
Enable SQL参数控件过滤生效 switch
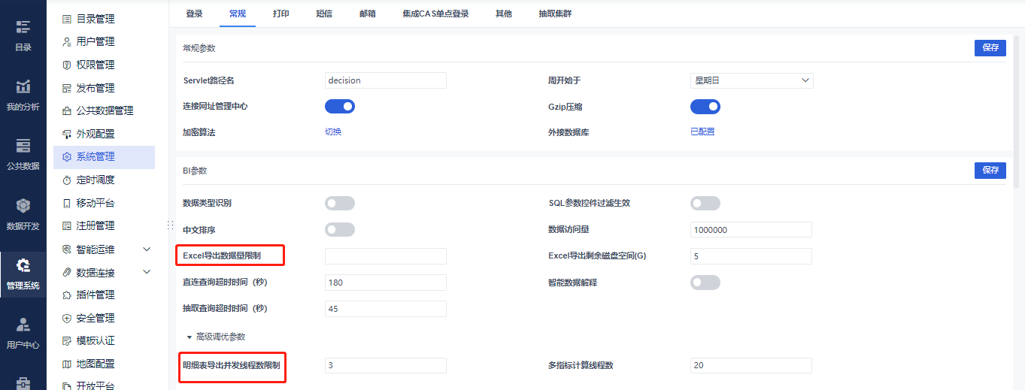[705, 204]
